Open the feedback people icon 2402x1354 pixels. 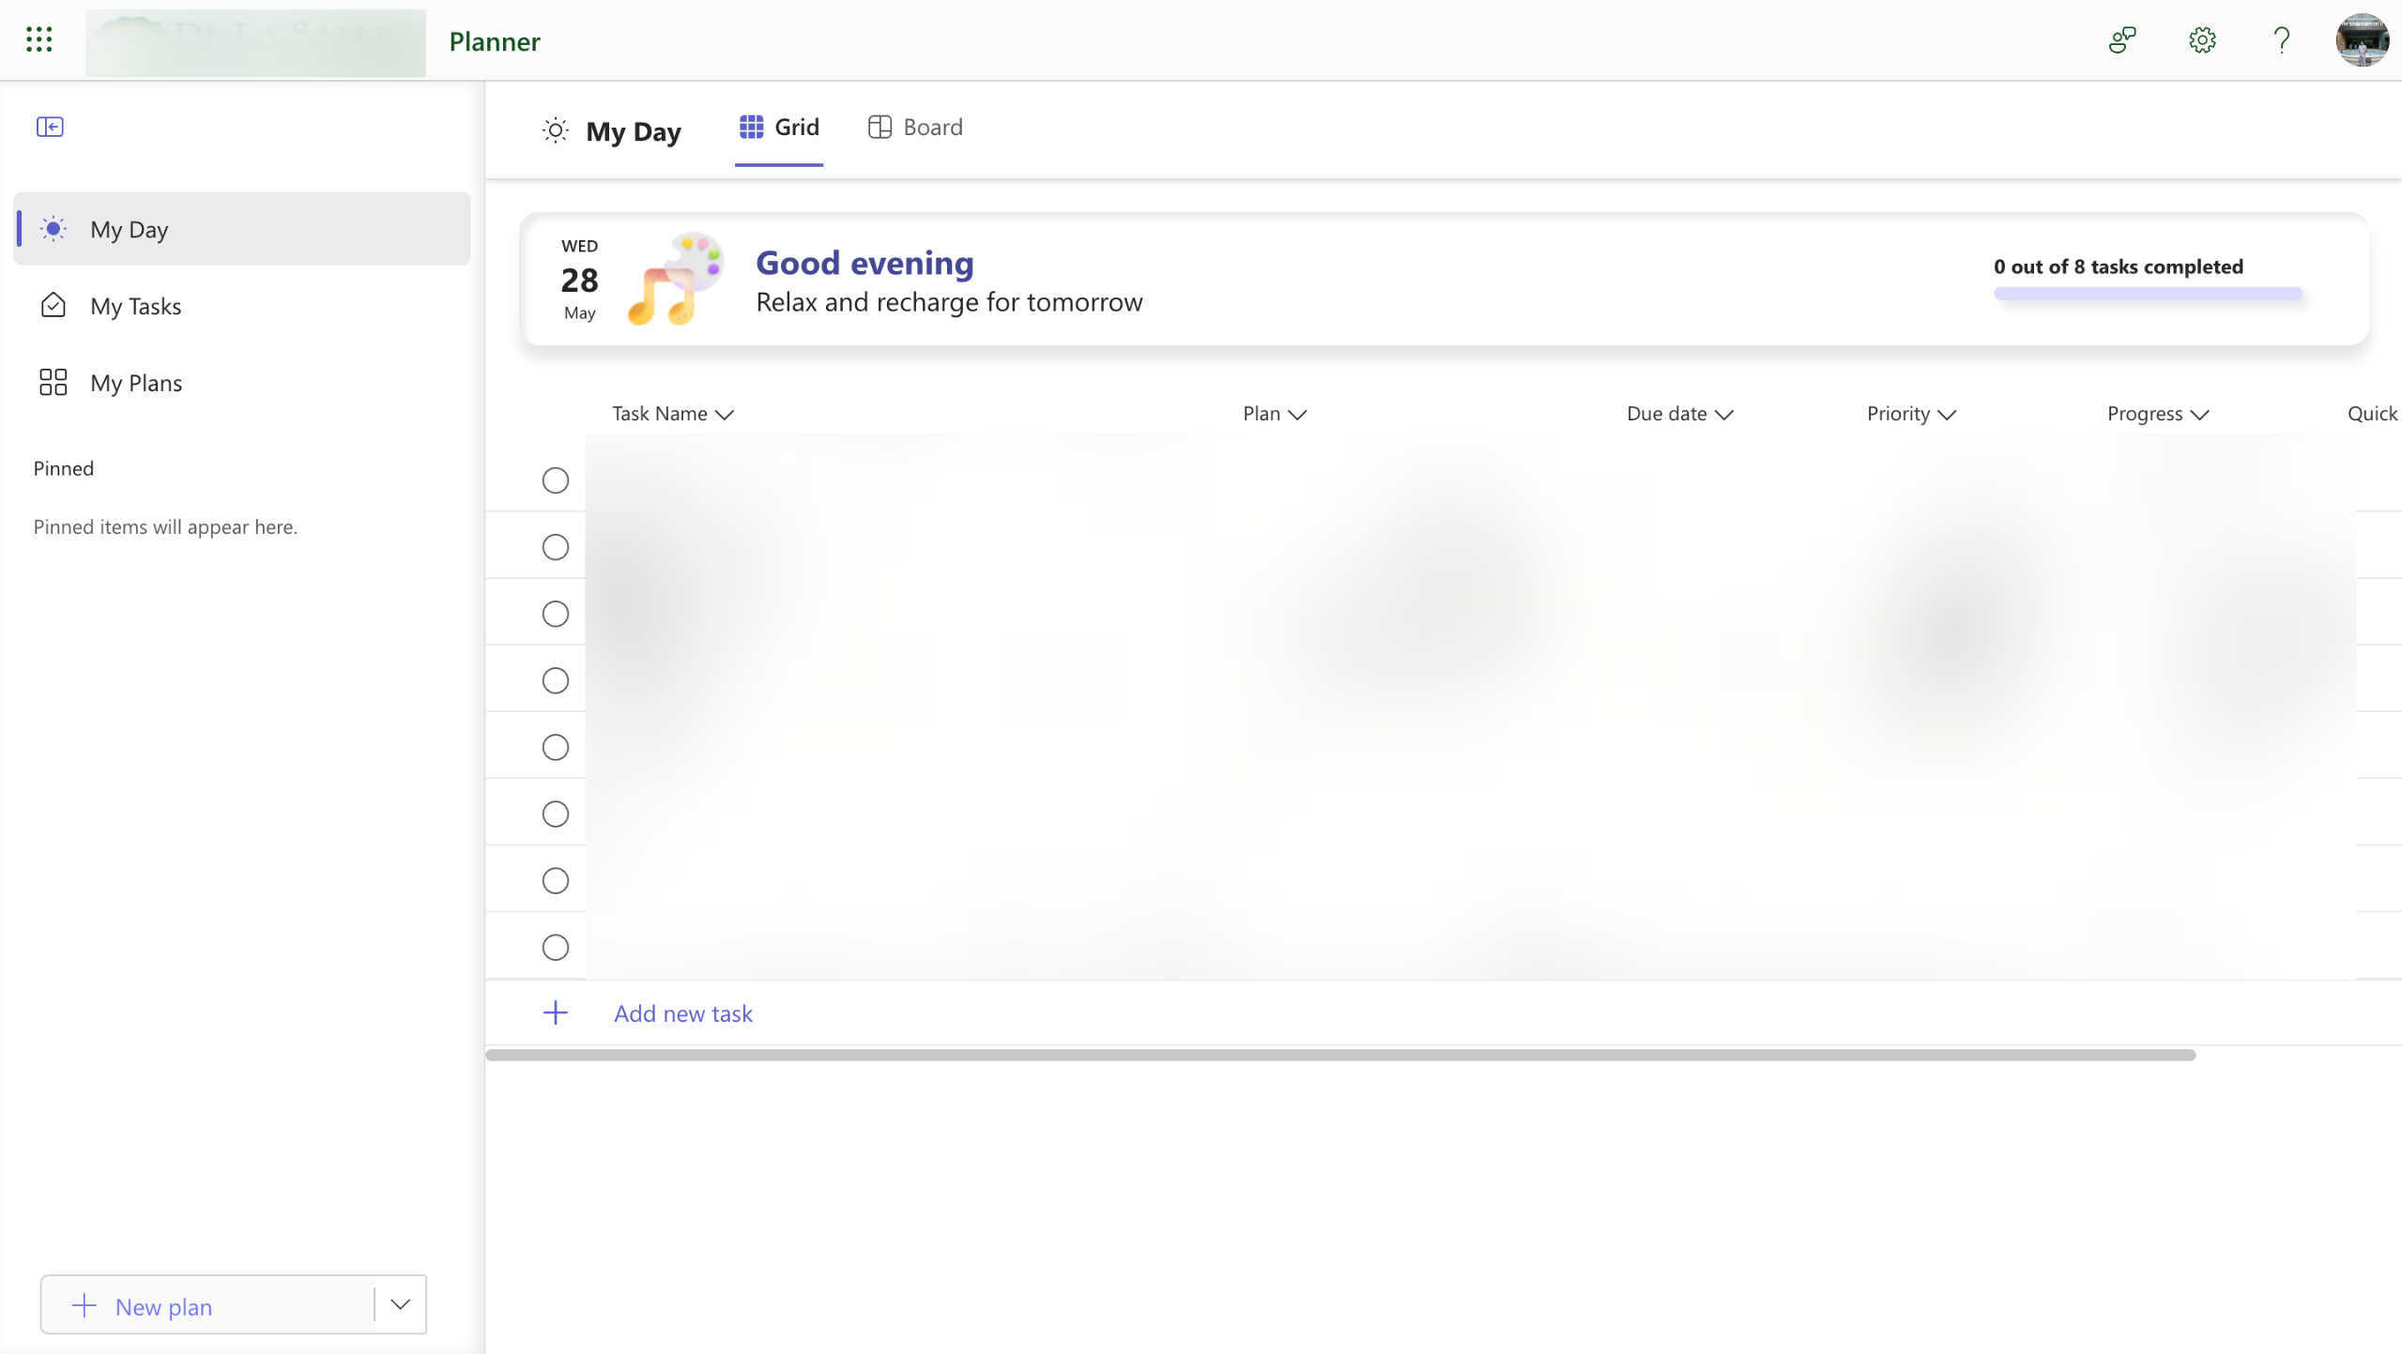[2122, 40]
